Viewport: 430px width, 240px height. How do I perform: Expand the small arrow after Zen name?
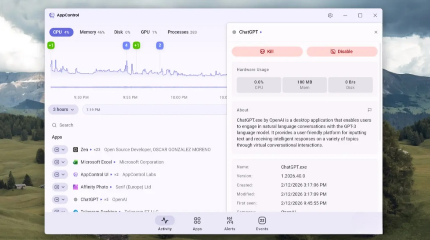[x=91, y=150]
